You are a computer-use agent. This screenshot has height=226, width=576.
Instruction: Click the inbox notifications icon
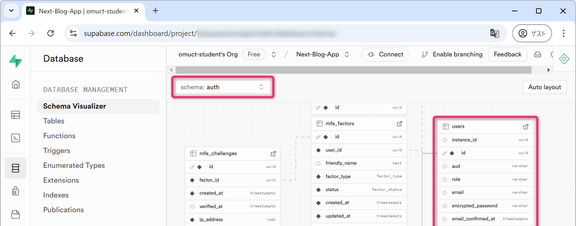tap(537, 55)
